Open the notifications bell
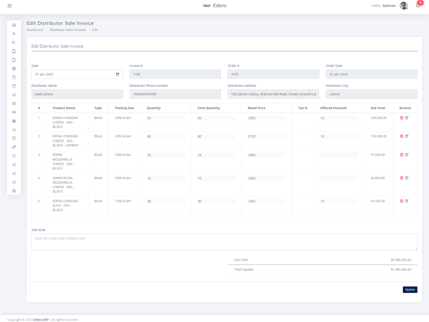Screen dimensions: 429x322 (418, 6)
